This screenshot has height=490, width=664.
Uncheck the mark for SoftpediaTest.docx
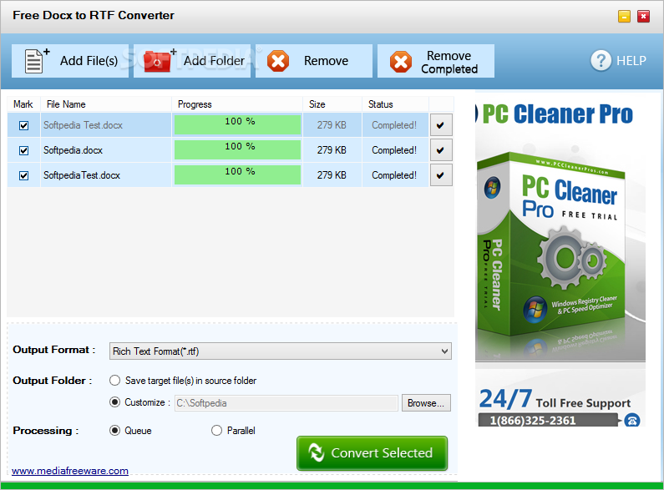(x=23, y=175)
